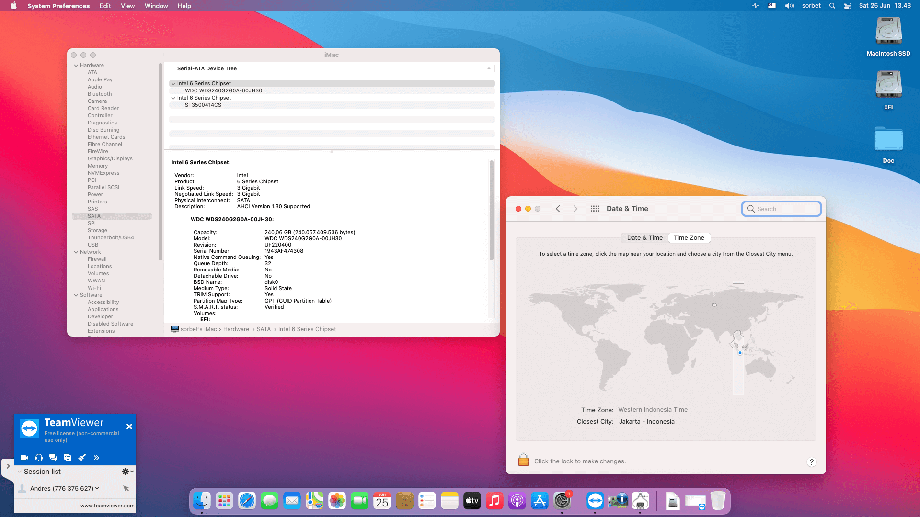Collapse the Session list section
The image size is (920, 517).
tap(20, 472)
